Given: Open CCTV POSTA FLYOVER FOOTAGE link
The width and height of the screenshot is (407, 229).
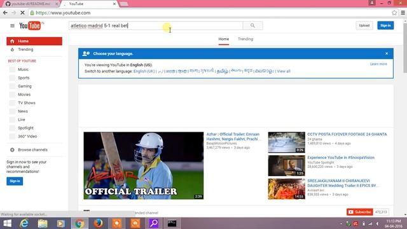Looking at the screenshot, I should pyautogui.click(x=347, y=134).
